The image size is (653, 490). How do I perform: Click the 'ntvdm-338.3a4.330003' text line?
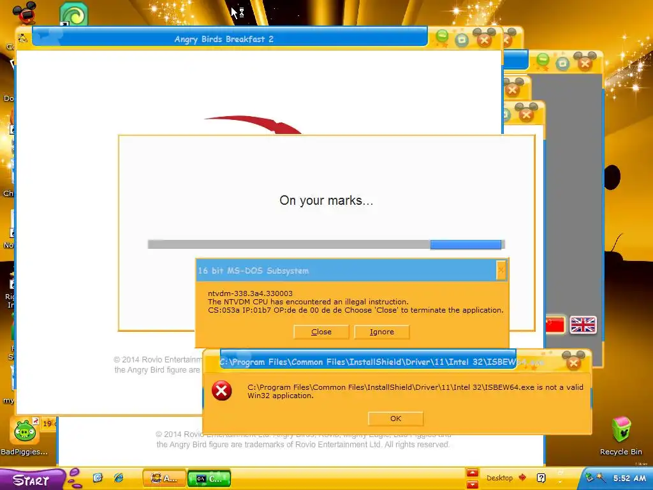tap(250, 293)
